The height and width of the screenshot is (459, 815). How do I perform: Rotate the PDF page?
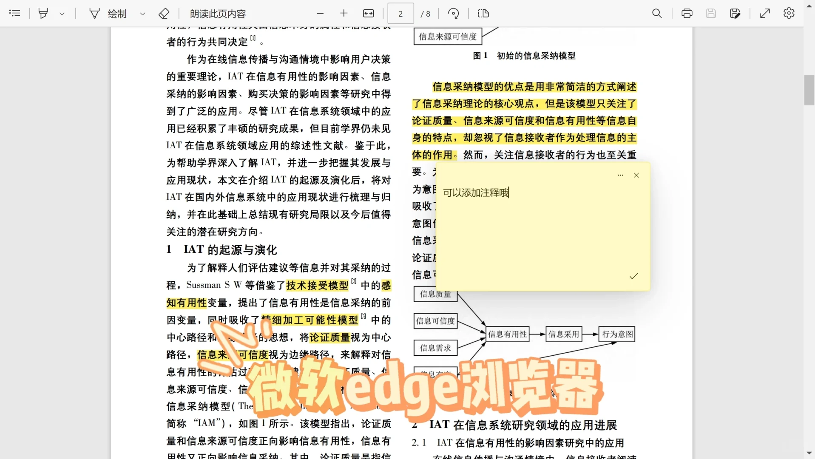coord(453,13)
